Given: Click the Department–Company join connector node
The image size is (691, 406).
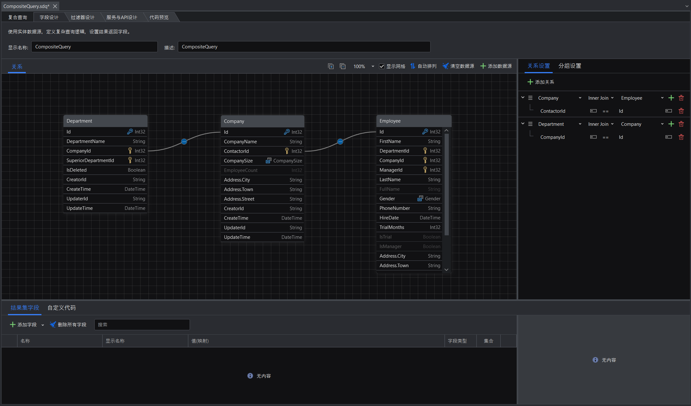Looking at the screenshot, I should (184, 142).
